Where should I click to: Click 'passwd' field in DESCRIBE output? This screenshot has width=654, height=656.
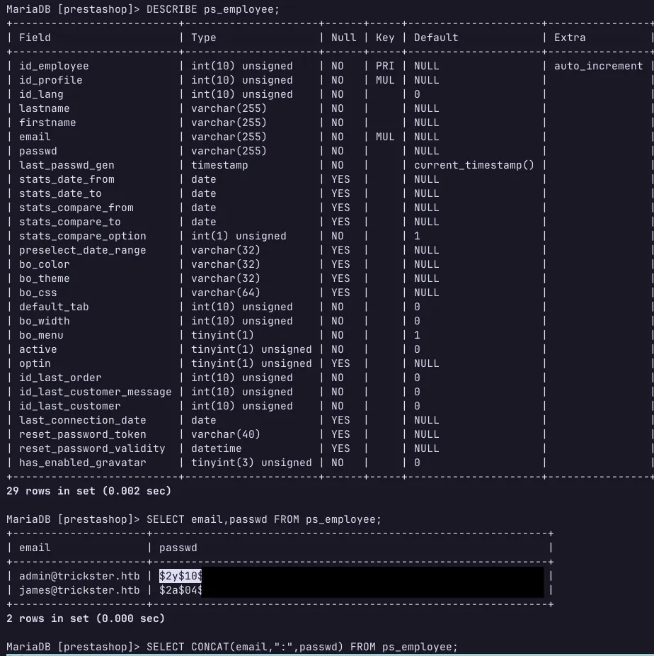[38, 151]
